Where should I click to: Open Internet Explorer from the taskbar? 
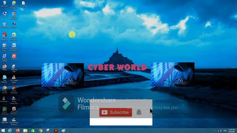point(10,130)
